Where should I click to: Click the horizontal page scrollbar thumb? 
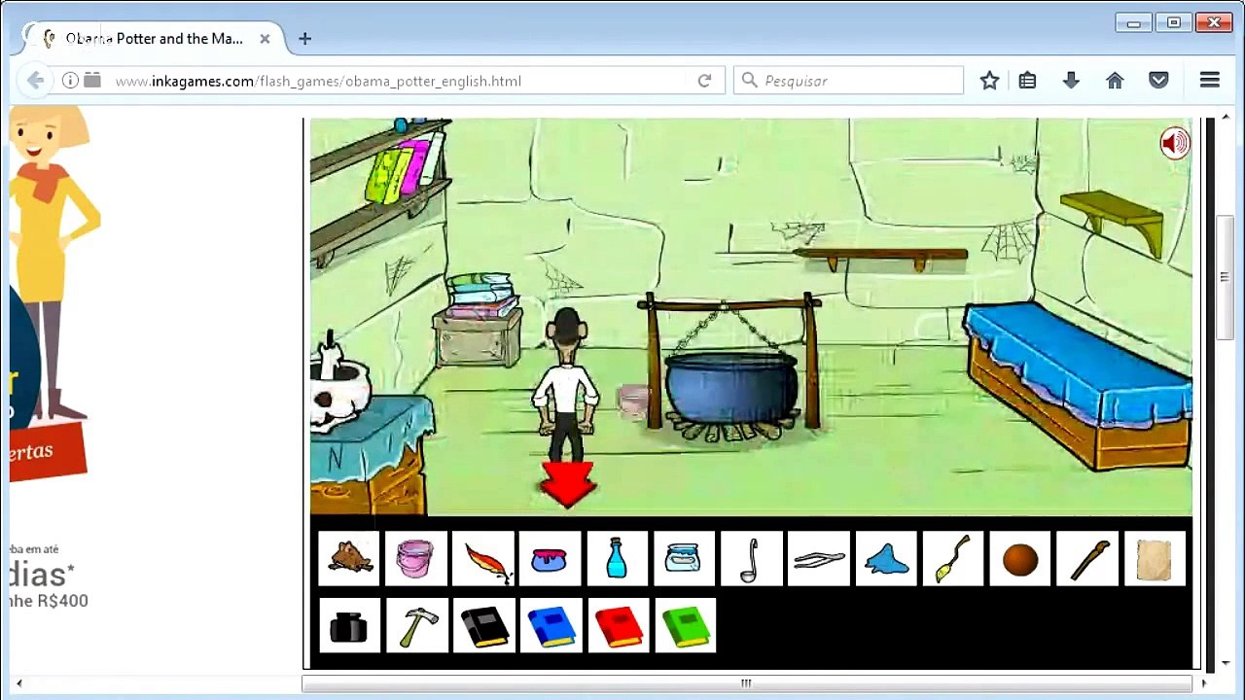[x=745, y=683]
